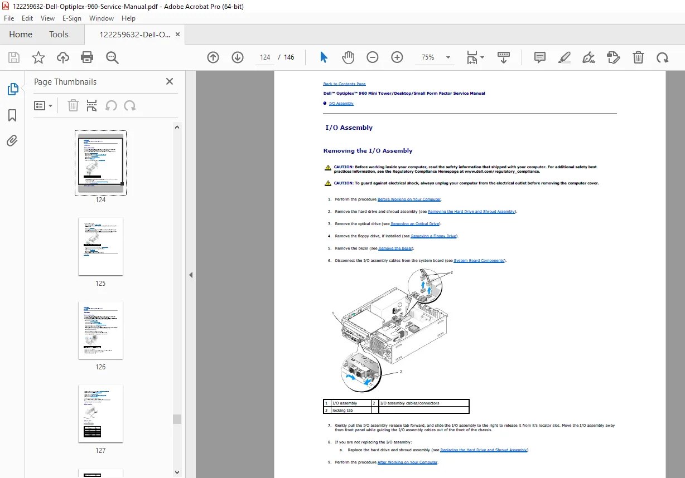
Task: Switch to the Home tab
Action: click(x=21, y=34)
